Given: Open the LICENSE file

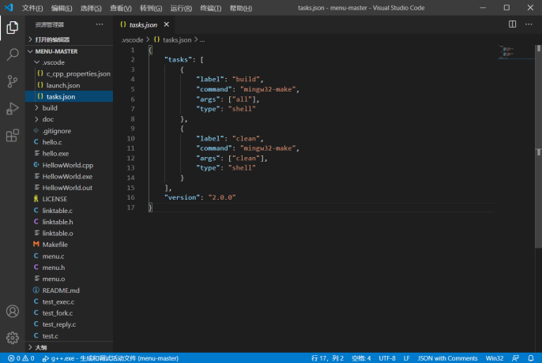Looking at the screenshot, I should (x=70, y=199).
